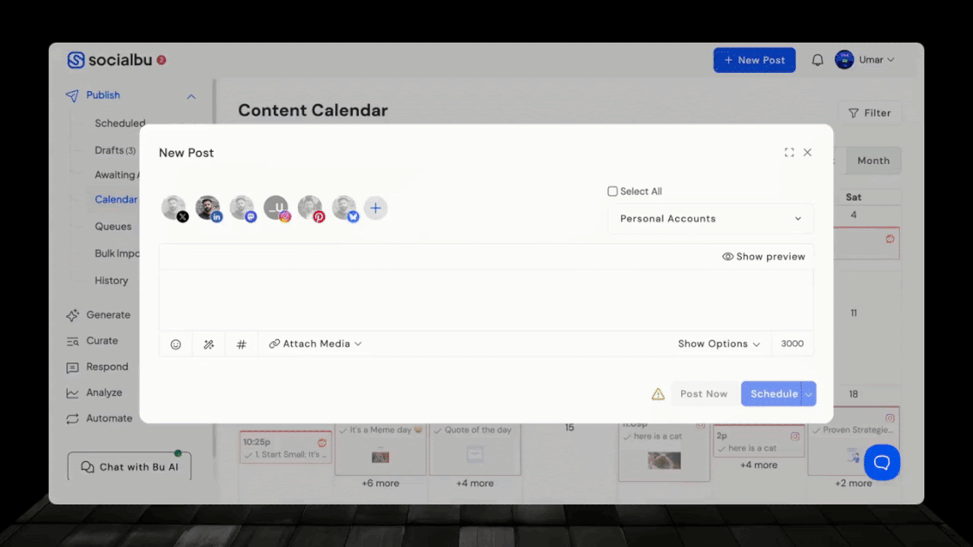
Task: Click the warning triangle icon
Action: 658,394
